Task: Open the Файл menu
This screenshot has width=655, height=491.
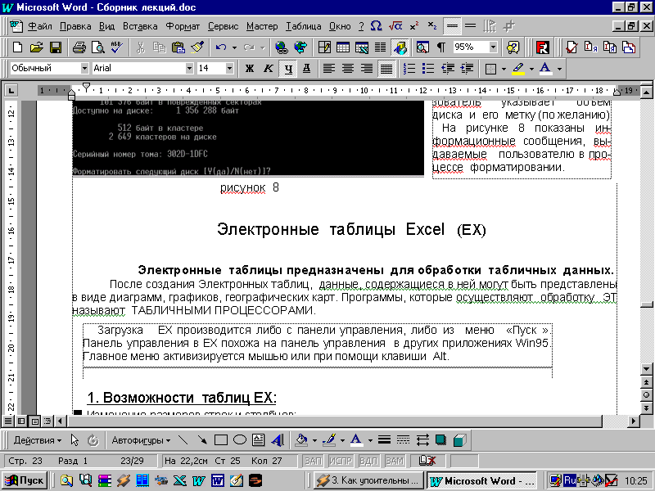Action: tap(39, 26)
